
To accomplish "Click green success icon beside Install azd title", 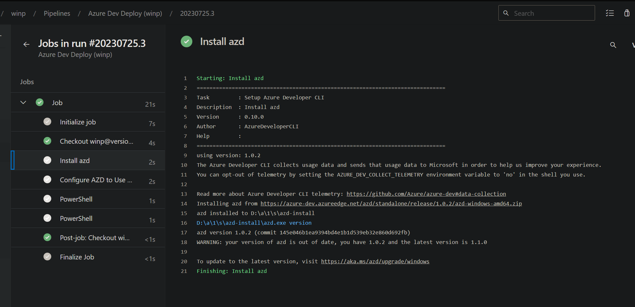I will tap(187, 41).
